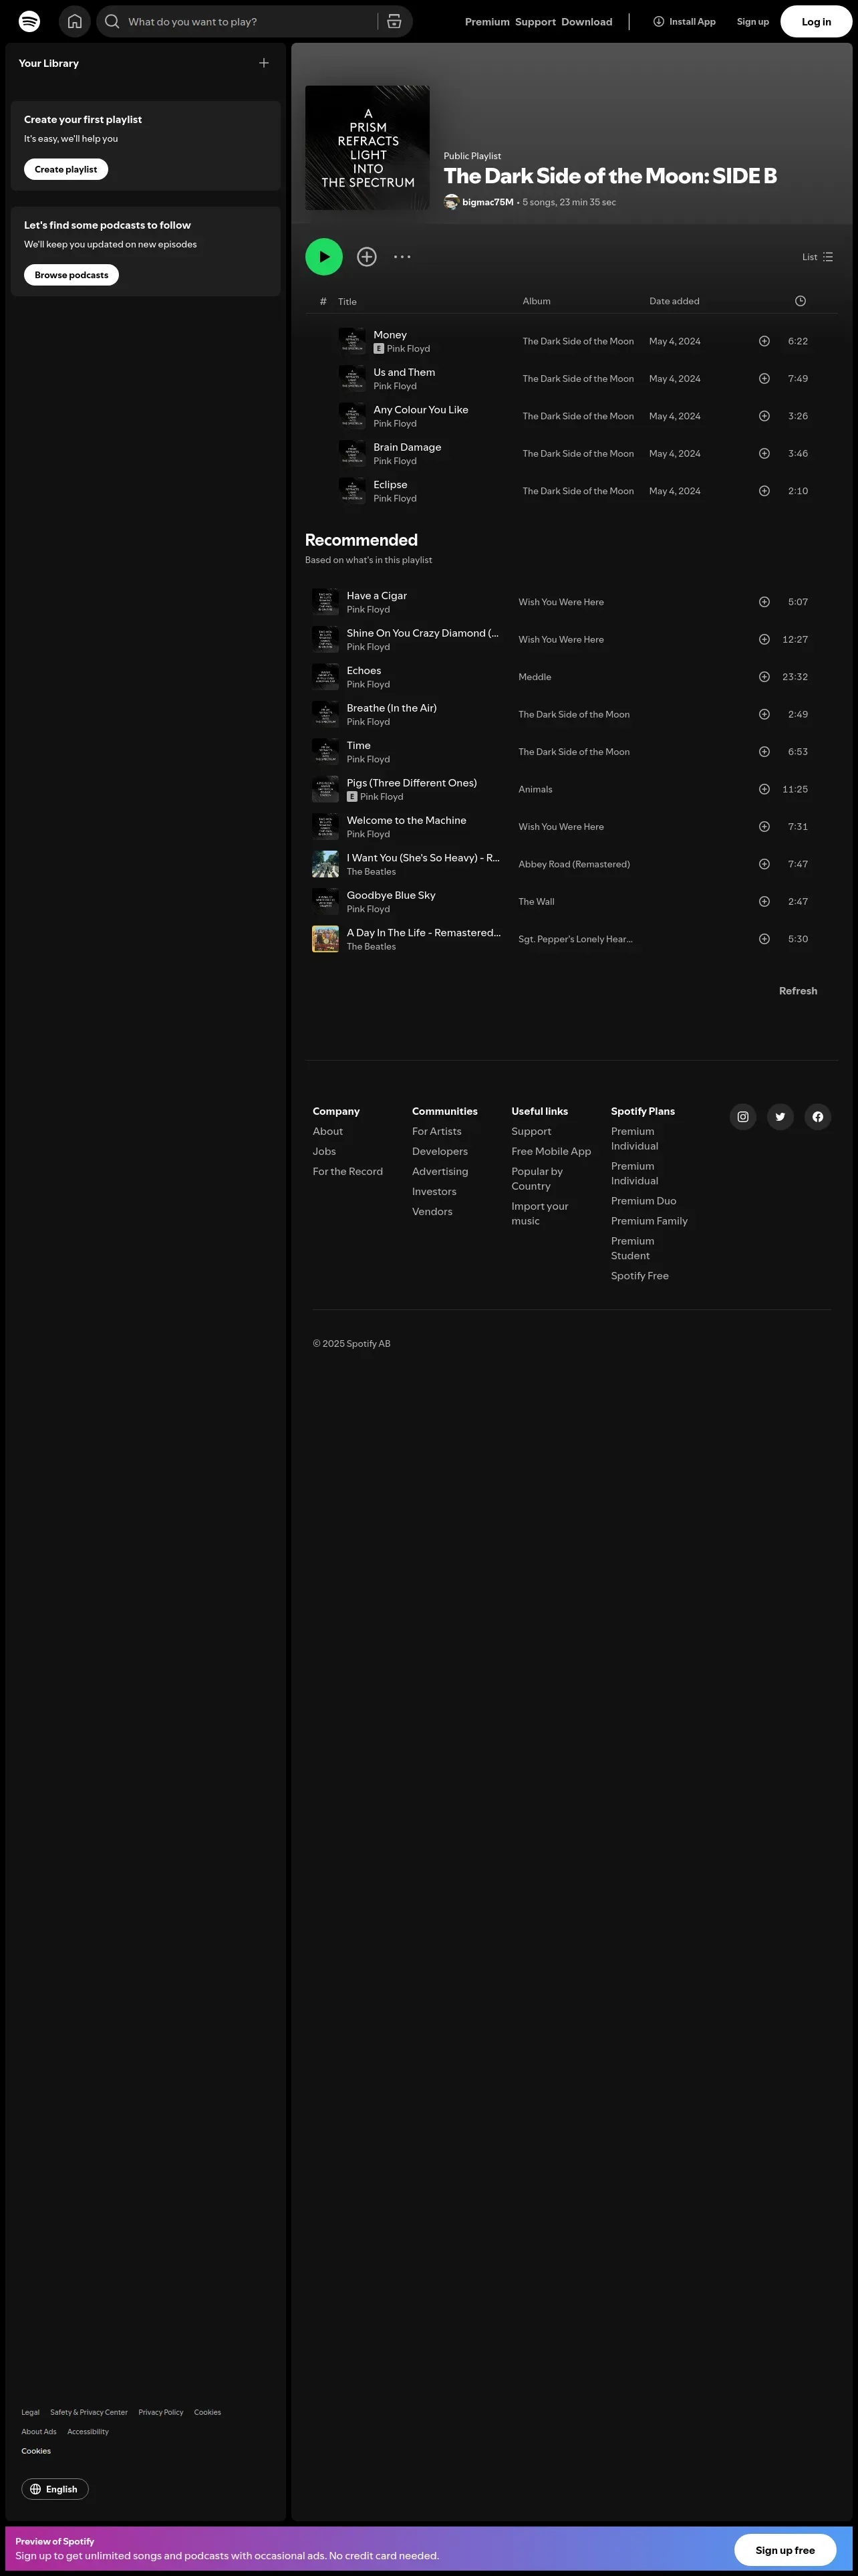The height and width of the screenshot is (2576, 858).
Task: Sort by the Date added column header
Action: coord(674,301)
